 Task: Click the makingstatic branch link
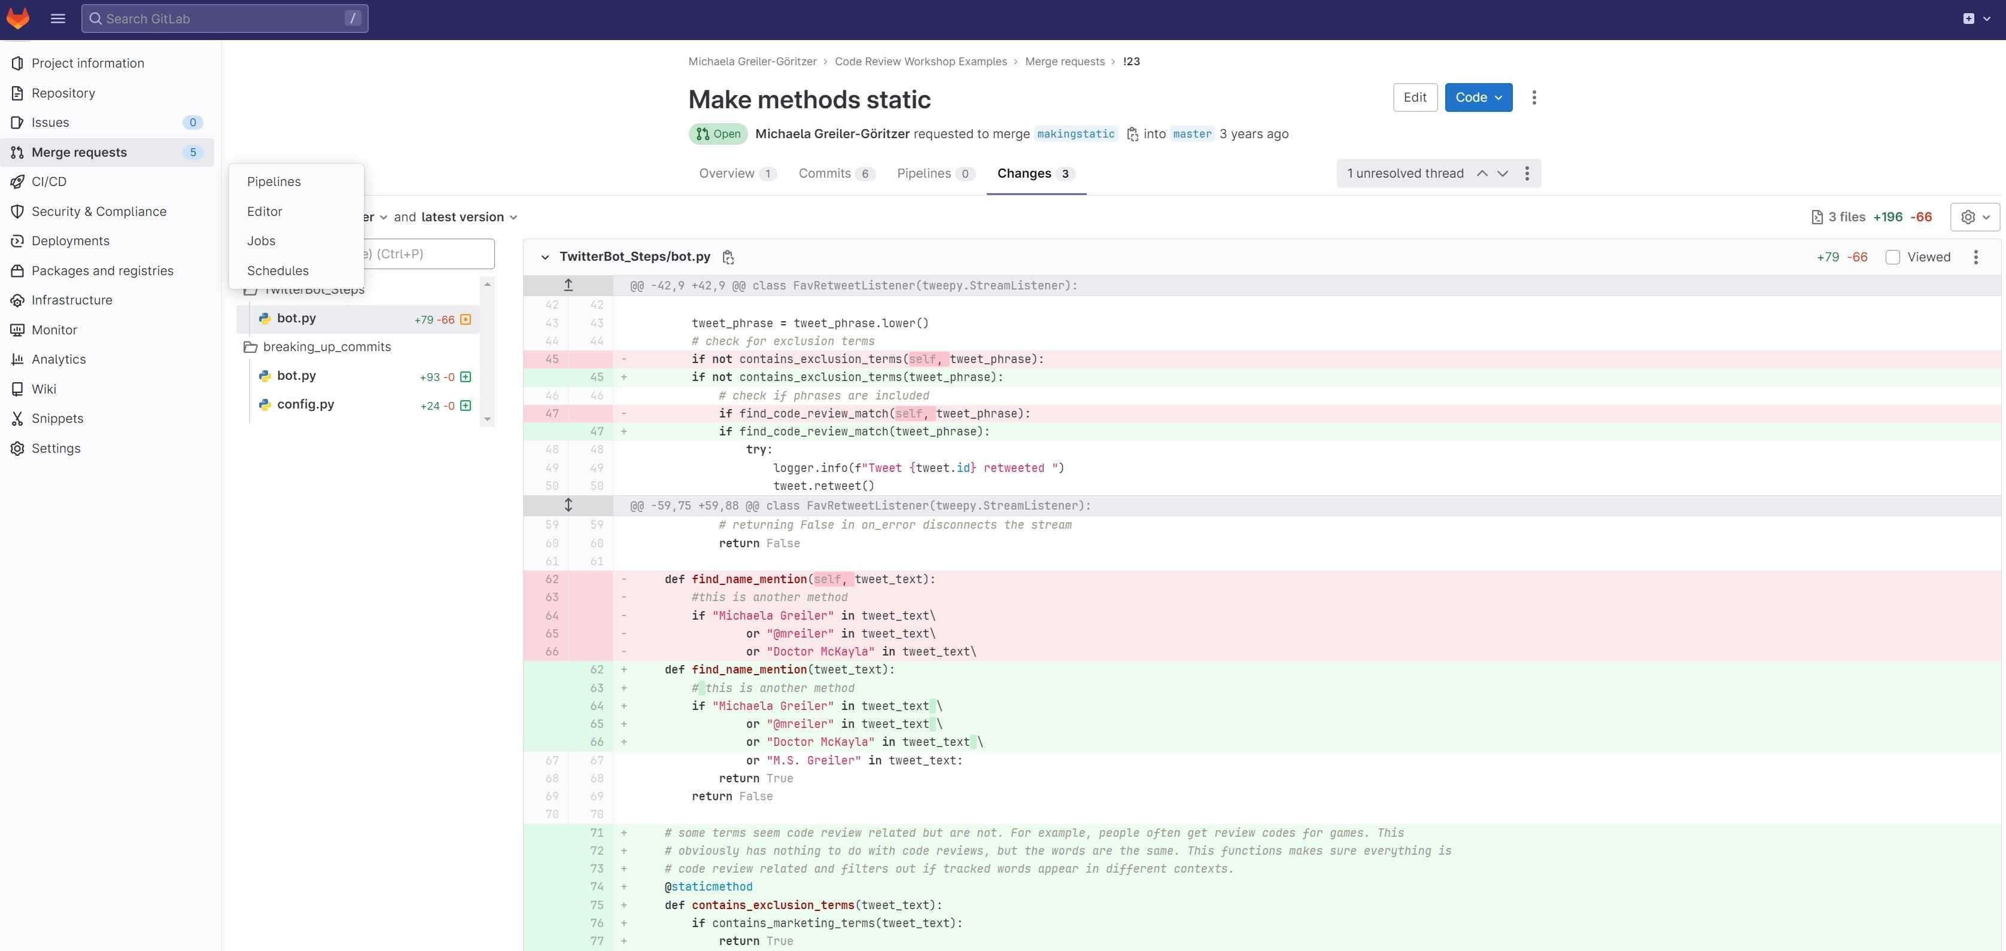pyautogui.click(x=1074, y=133)
